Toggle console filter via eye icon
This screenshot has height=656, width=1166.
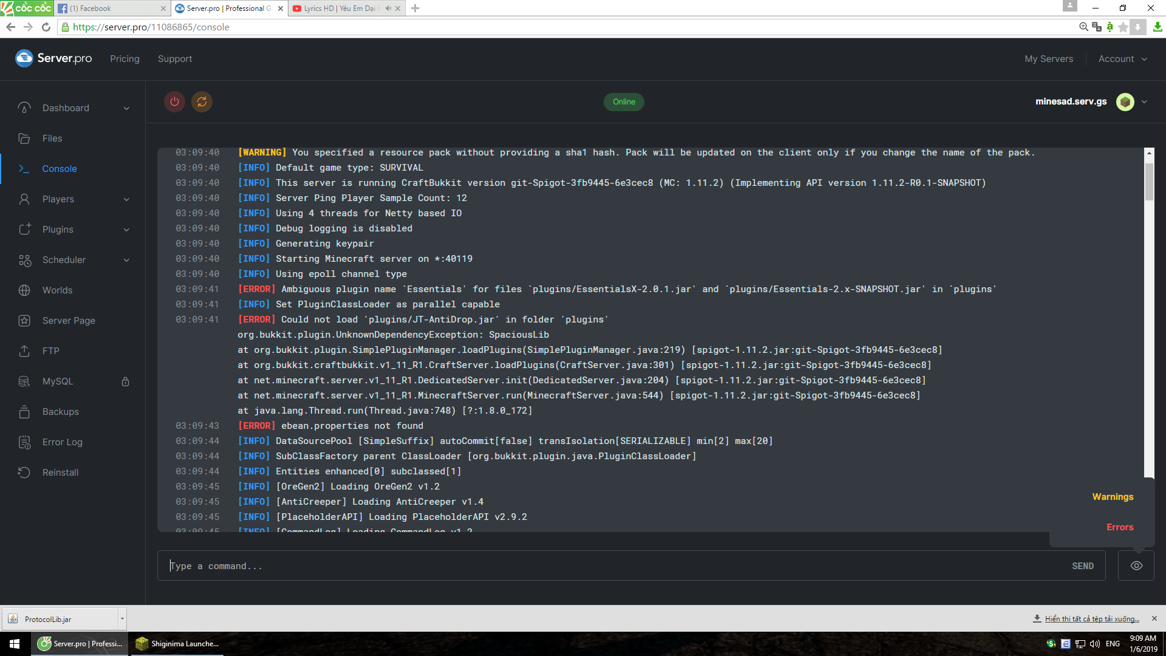click(1136, 565)
